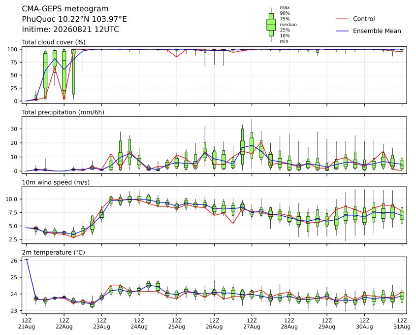Click the '7.5' tick on wind speed axis
Viewport: 416px width, 335px height.
tap(13, 213)
